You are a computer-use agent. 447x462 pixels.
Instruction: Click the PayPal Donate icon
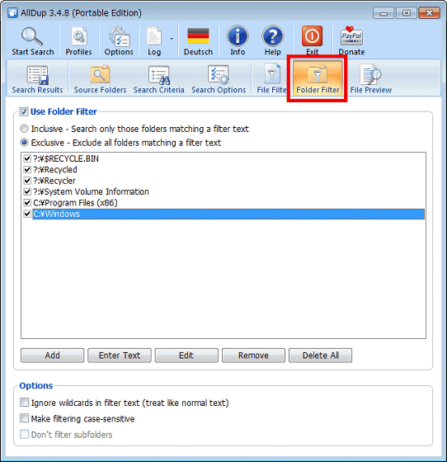[x=351, y=36]
